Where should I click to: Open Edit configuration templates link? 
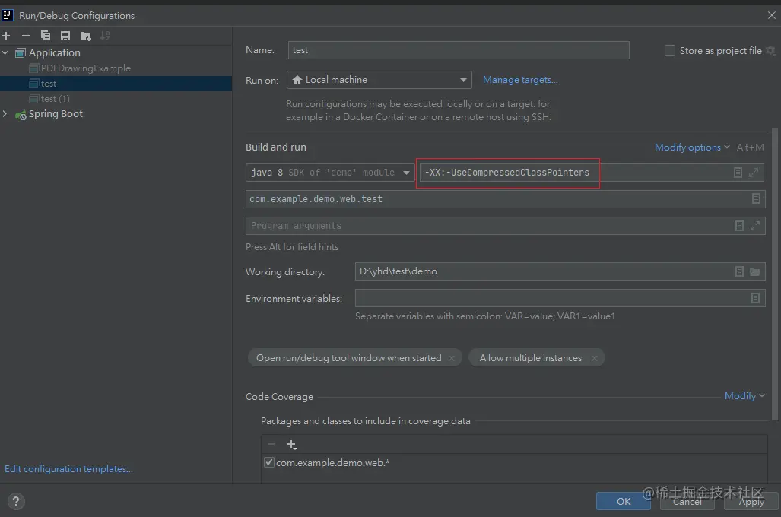(x=68, y=469)
